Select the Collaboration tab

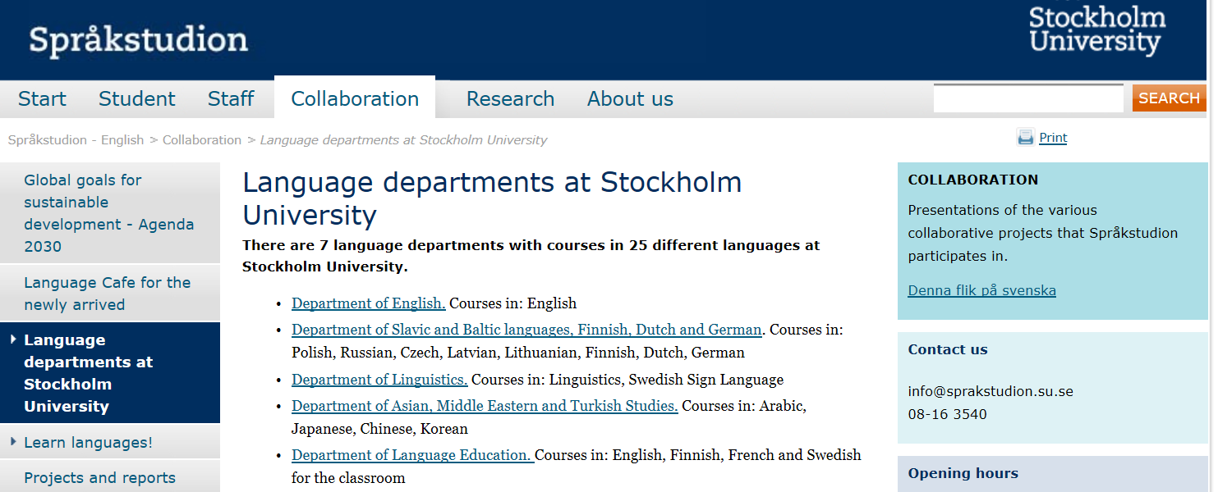click(355, 98)
